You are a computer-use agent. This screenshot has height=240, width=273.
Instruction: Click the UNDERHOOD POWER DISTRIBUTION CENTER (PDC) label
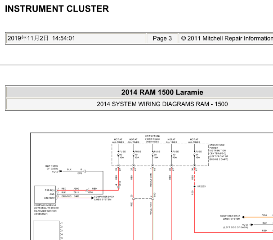pyautogui.click(x=219, y=152)
